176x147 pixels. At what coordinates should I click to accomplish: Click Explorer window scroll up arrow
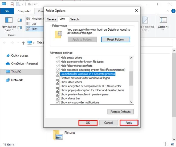[x=174, y=51]
